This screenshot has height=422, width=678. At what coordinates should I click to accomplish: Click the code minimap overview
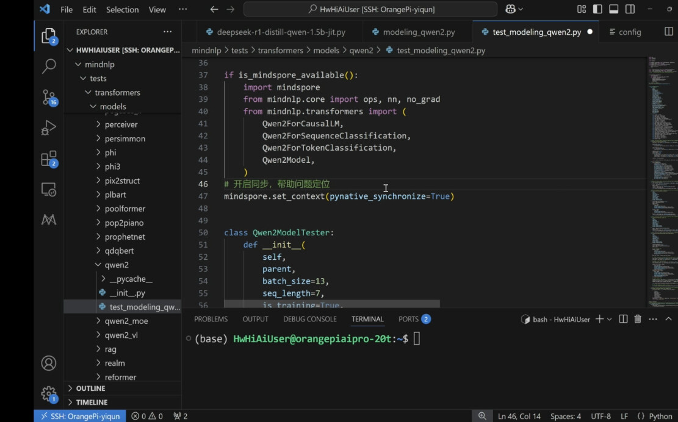[x=661, y=183]
